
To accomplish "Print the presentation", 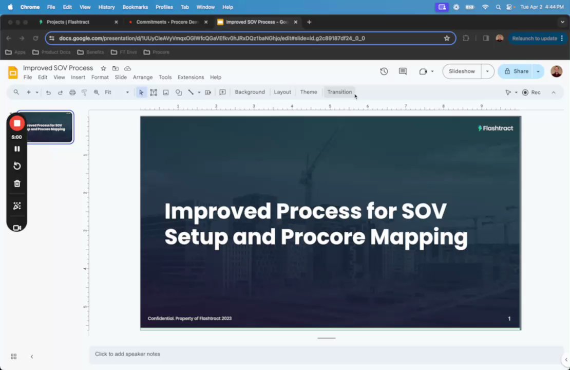I will pyautogui.click(x=72, y=92).
